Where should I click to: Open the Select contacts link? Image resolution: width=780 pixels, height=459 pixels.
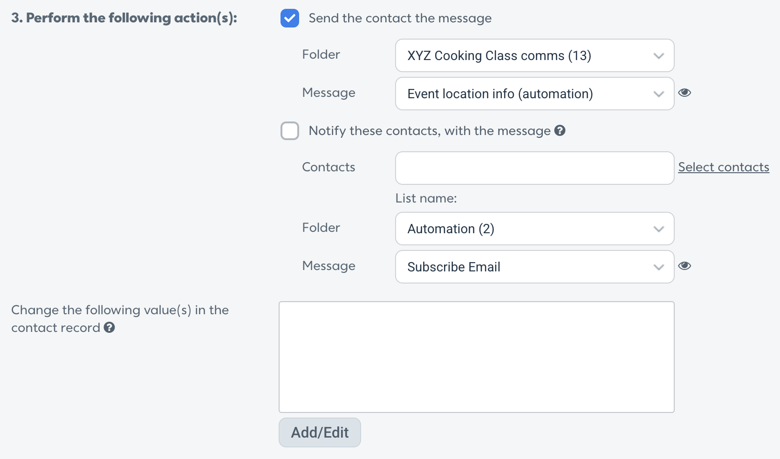pyautogui.click(x=724, y=167)
